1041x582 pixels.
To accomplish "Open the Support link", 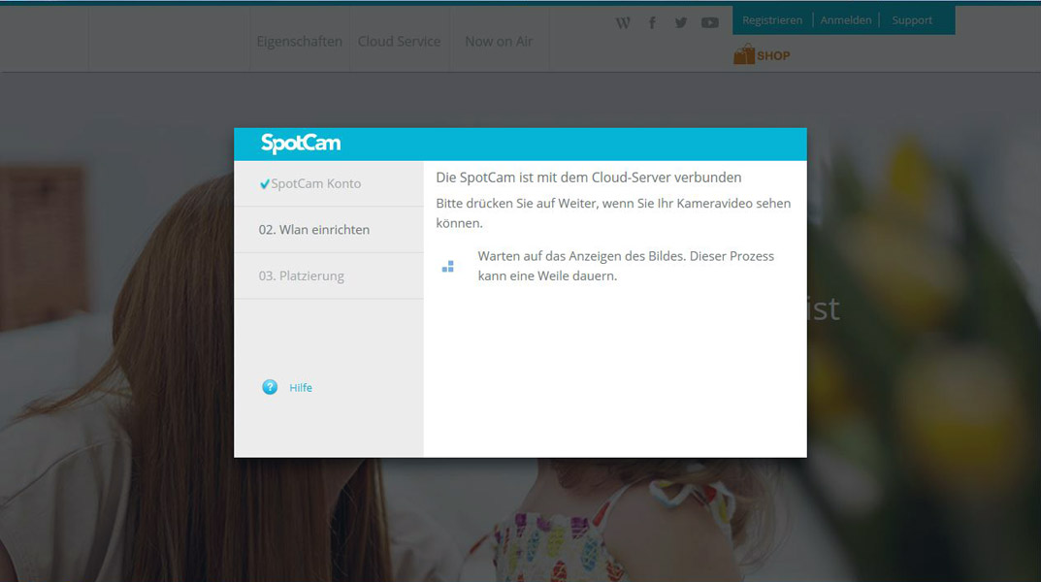I will 912,20.
